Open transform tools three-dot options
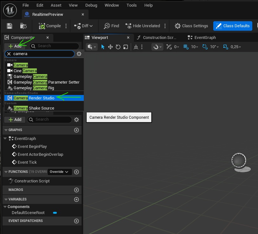 pyautogui.click(x=142, y=47)
